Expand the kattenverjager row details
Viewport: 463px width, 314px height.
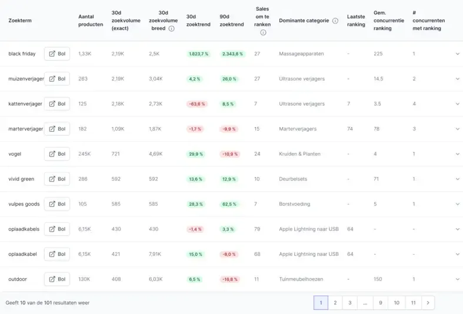(x=457, y=104)
